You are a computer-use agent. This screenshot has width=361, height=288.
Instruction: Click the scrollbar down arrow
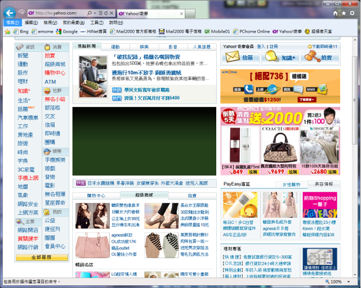point(355,275)
